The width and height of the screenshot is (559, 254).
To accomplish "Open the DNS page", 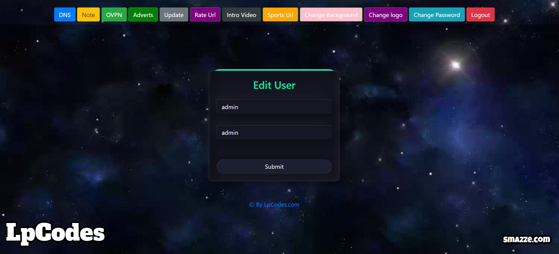I will click(x=65, y=15).
